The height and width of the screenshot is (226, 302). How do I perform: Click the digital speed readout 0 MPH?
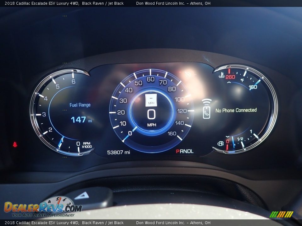coord(151,117)
